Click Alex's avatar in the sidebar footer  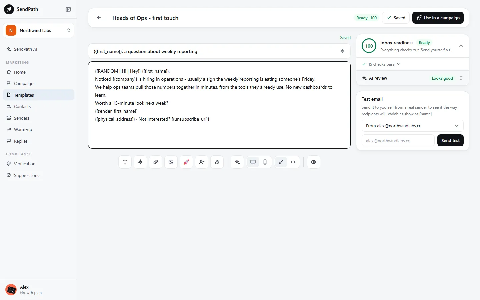click(x=11, y=290)
